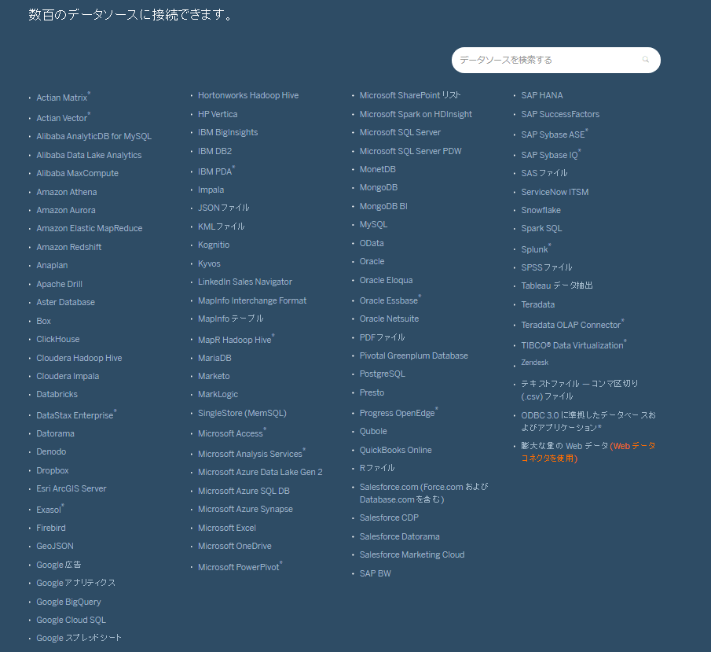
Task: Select Google Cloud SQL entry
Action: coord(71,620)
